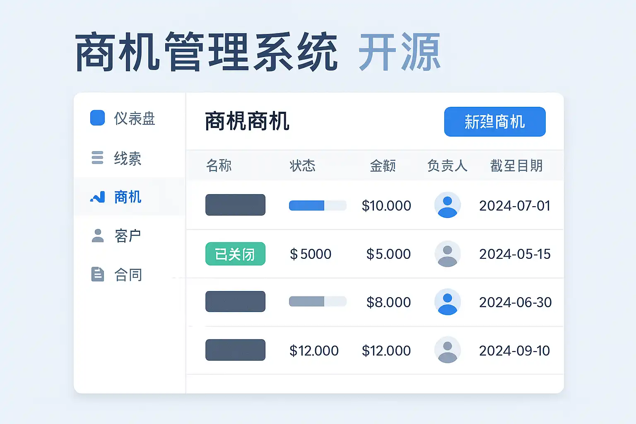Click the 截至日期 column header
This screenshot has width=636, height=424.
[516, 166]
